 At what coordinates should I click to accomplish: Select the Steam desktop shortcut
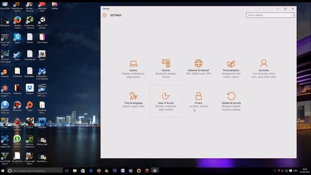(x=17, y=55)
